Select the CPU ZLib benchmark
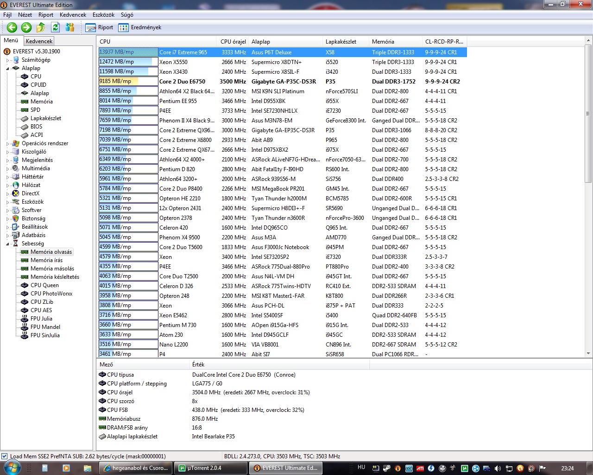 pyautogui.click(x=42, y=302)
